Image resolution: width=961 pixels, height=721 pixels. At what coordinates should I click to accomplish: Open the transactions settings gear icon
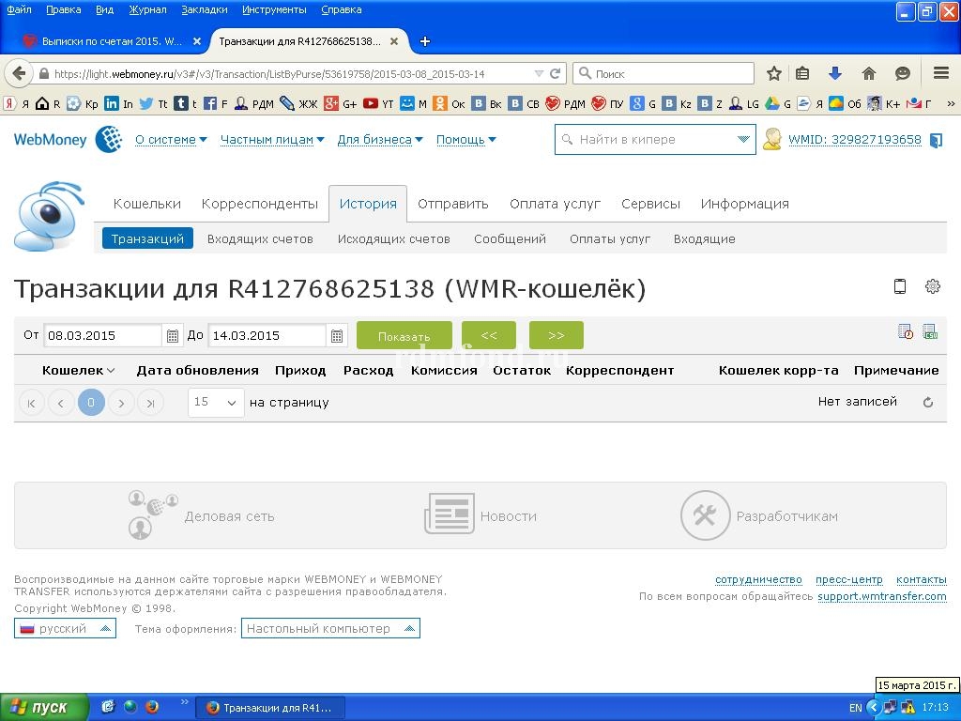[x=932, y=286]
